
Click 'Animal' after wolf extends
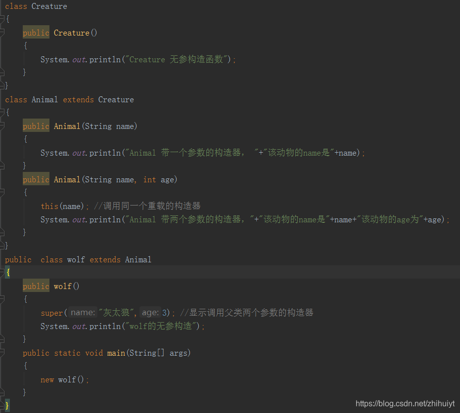pyautogui.click(x=138, y=259)
